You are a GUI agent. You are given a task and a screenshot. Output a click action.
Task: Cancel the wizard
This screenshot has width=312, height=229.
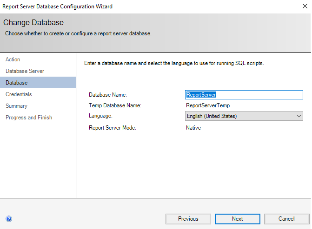(286, 219)
